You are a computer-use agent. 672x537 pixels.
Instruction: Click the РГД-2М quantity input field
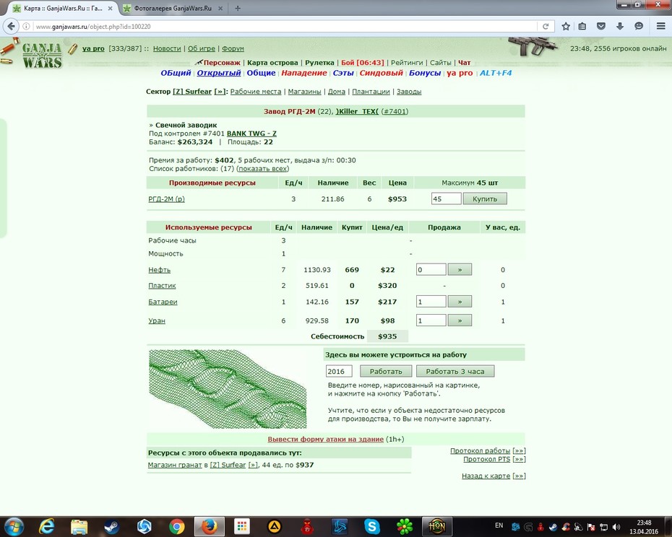pyautogui.click(x=446, y=198)
